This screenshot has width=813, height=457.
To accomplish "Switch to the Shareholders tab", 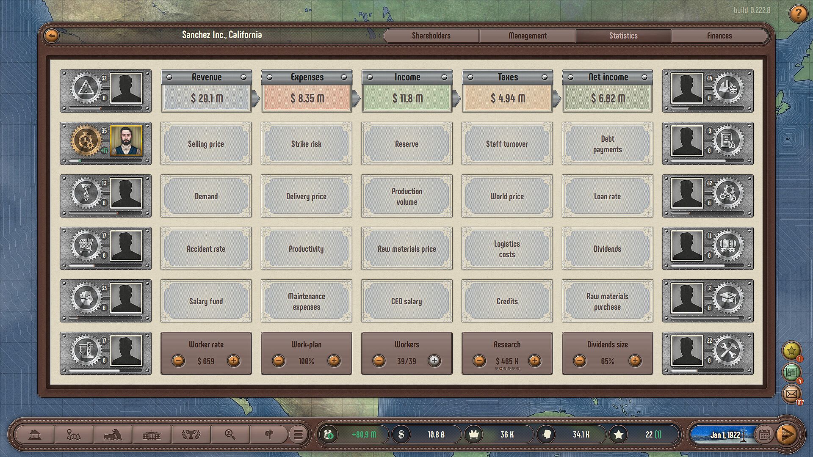I will (431, 36).
